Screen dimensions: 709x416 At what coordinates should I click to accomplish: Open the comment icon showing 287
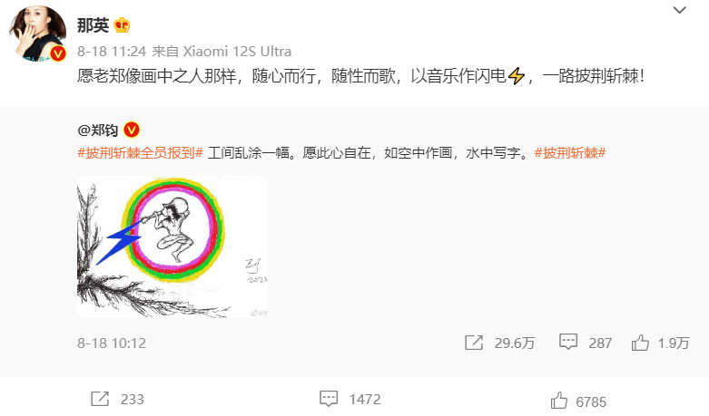pyautogui.click(x=568, y=343)
